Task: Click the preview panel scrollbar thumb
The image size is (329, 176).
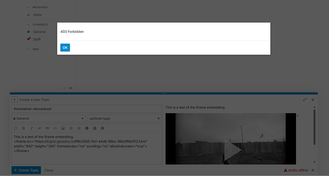Action: [314, 127]
